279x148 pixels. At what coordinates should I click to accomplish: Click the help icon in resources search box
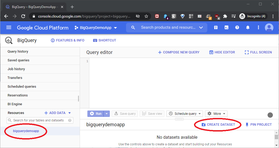pos(70,120)
